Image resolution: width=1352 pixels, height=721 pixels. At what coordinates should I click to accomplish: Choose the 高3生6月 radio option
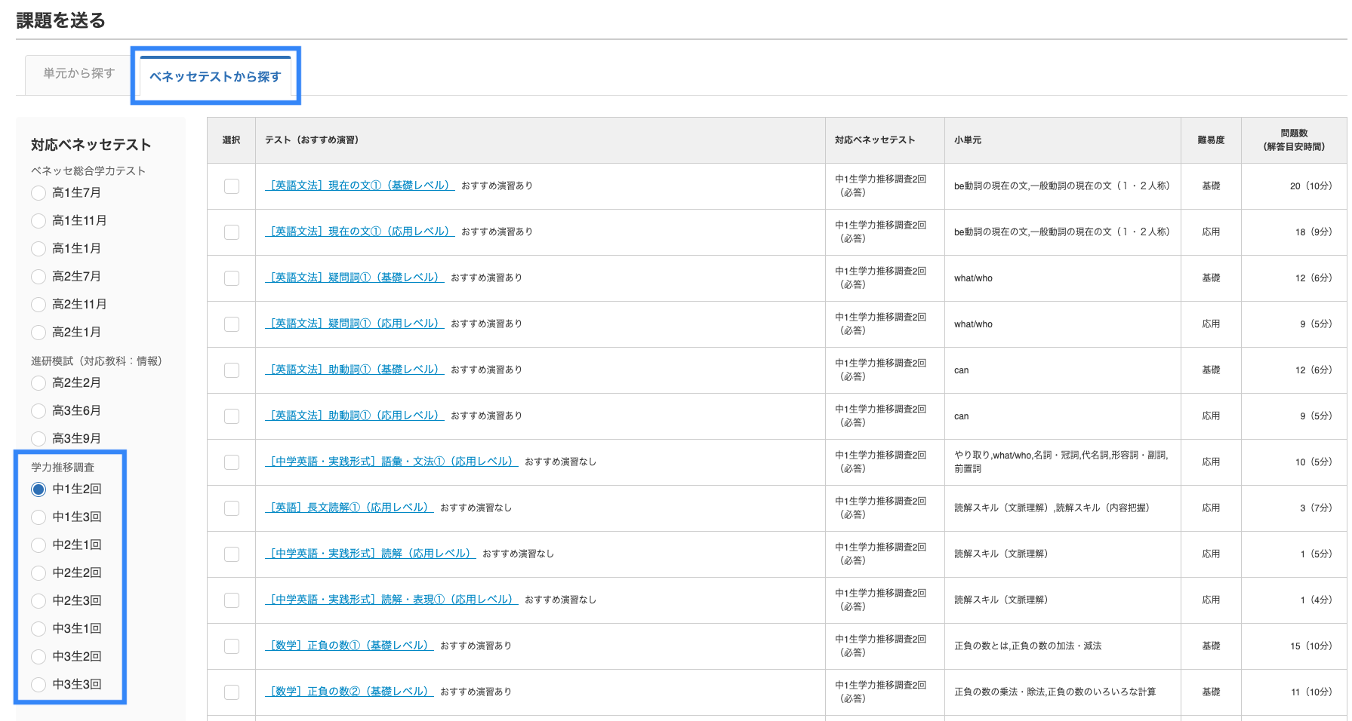click(x=38, y=411)
